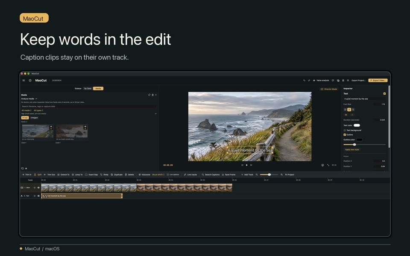Open the white Text color swatch

click(x=357, y=125)
